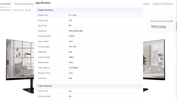
Task: Select the 16.7 Million value
Action: pyautogui.click(x=74, y=68)
